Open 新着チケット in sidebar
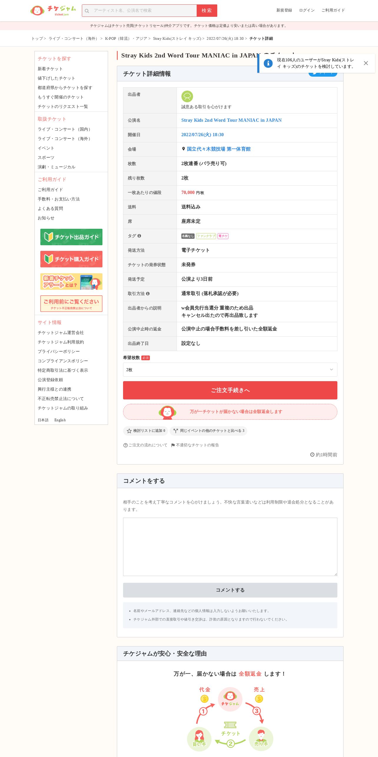The height and width of the screenshot is (757, 378). point(50,69)
